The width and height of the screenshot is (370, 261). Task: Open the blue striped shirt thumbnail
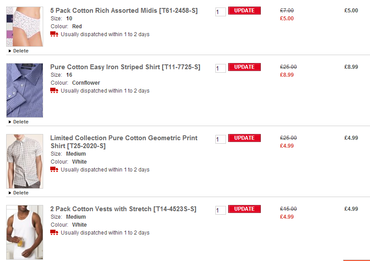click(25, 90)
